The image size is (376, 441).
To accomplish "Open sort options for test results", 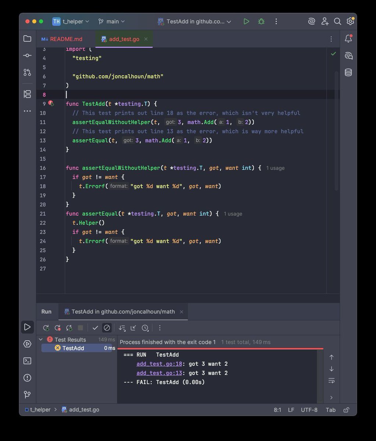I will pos(122,328).
